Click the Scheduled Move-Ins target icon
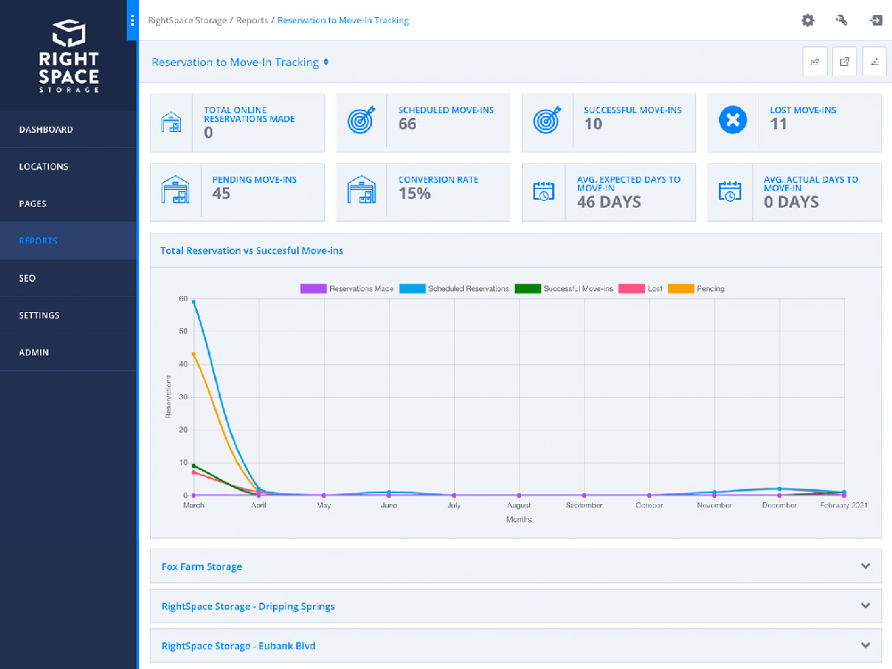Screen dimensions: 892x669 361,120
